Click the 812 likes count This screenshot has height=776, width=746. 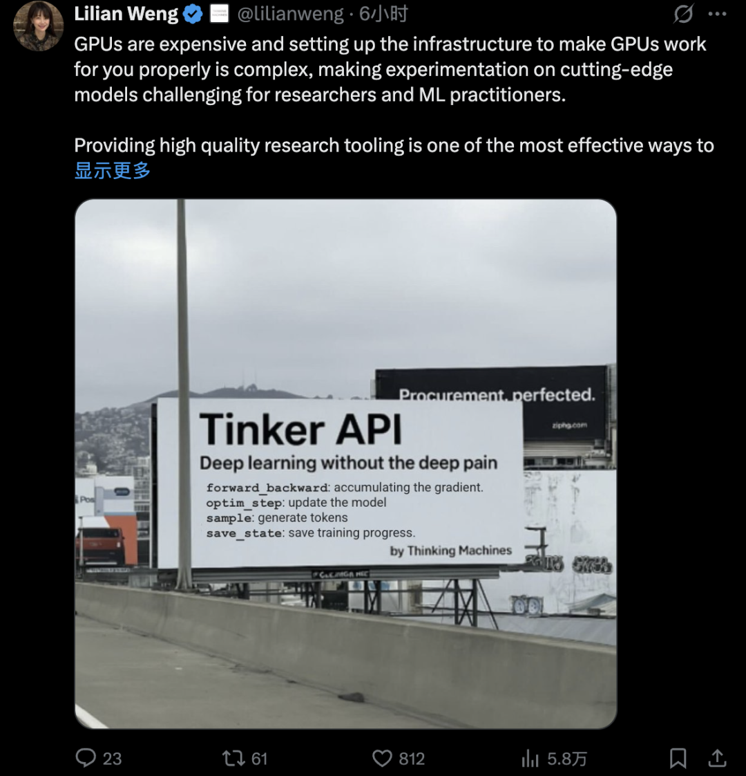412,759
